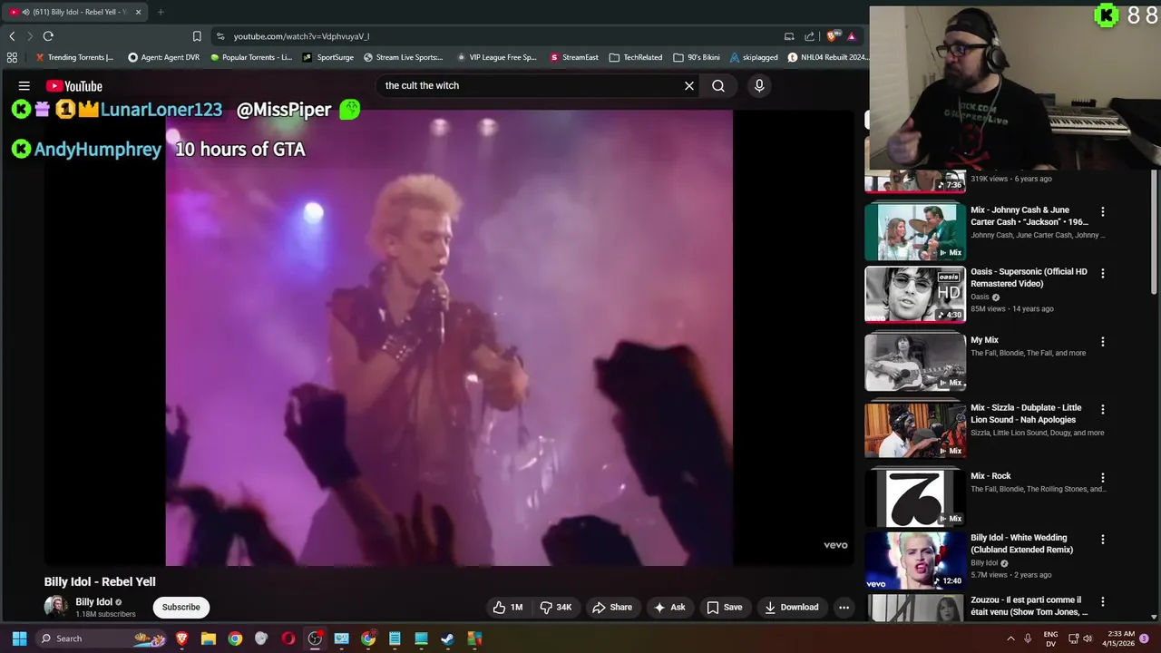Share the Billy Idol video
Image resolution: width=1161 pixels, height=653 pixels.
(612, 608)
